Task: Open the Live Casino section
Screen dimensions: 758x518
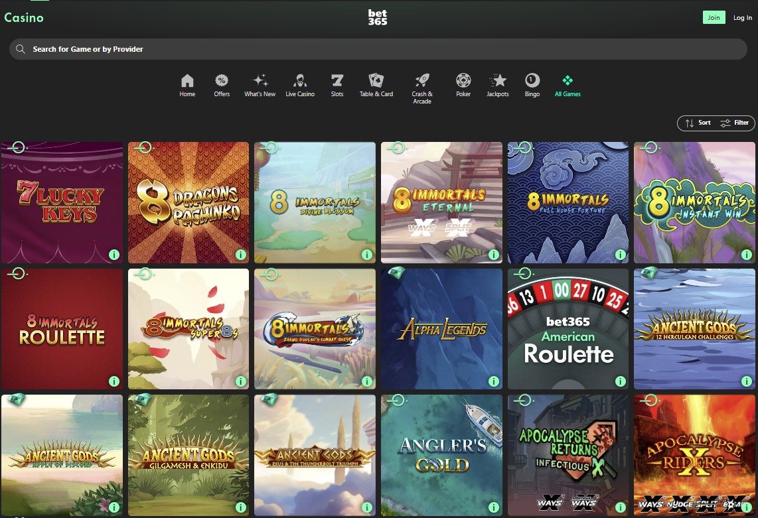Action: click(x=300, y=81)
